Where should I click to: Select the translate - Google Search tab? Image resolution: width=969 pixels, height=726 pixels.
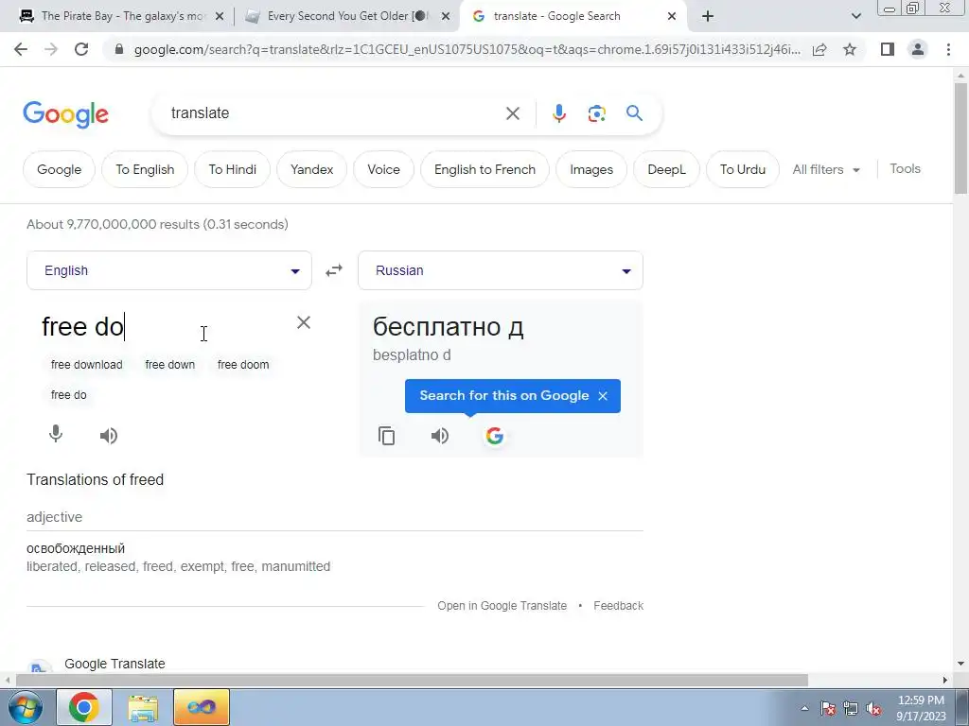coord(556,16)
